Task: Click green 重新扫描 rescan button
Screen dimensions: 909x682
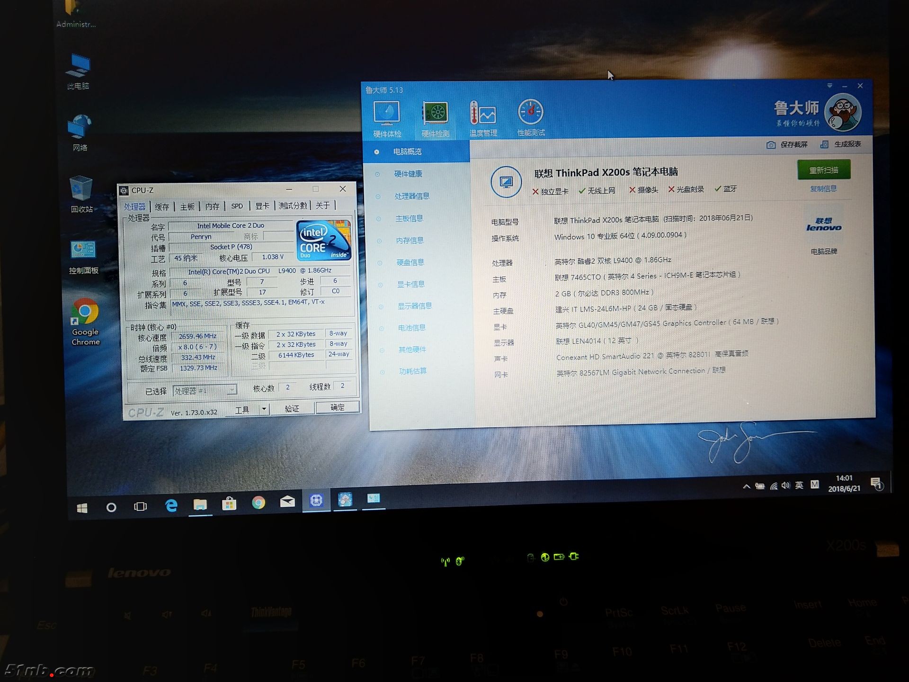Action: [x=823, y=170]
